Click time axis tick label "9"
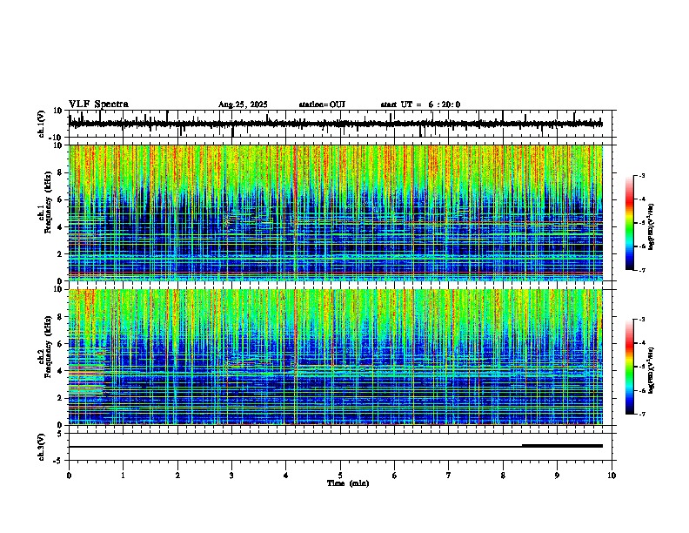Screen dimensions: 689x533 click(x=557, y=476)
